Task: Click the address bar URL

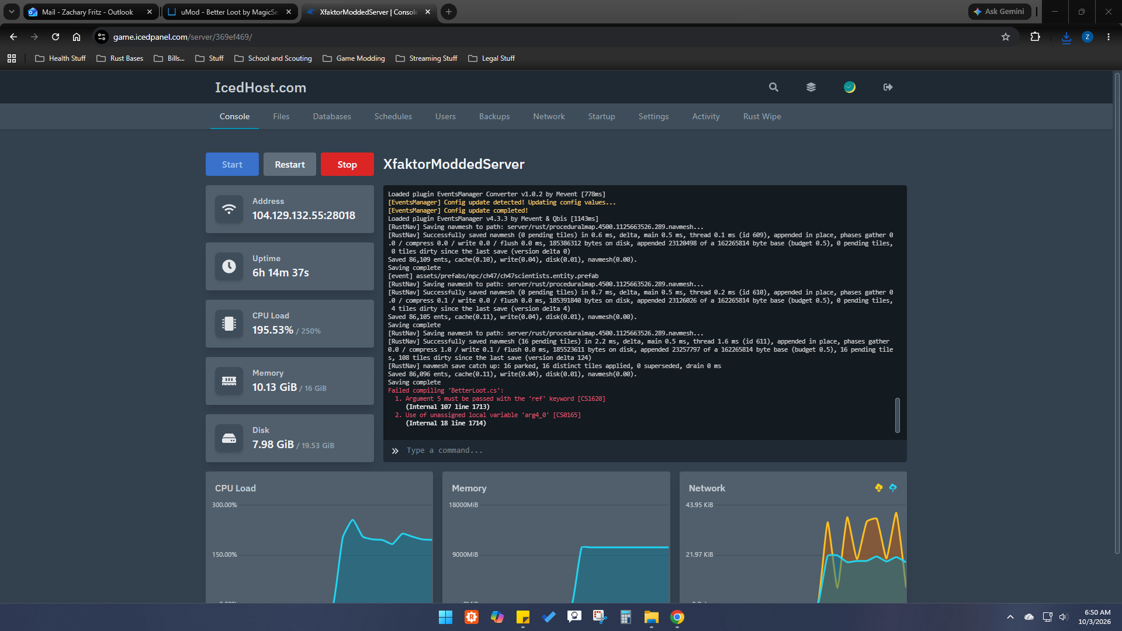Action: [x=182, y=37]
